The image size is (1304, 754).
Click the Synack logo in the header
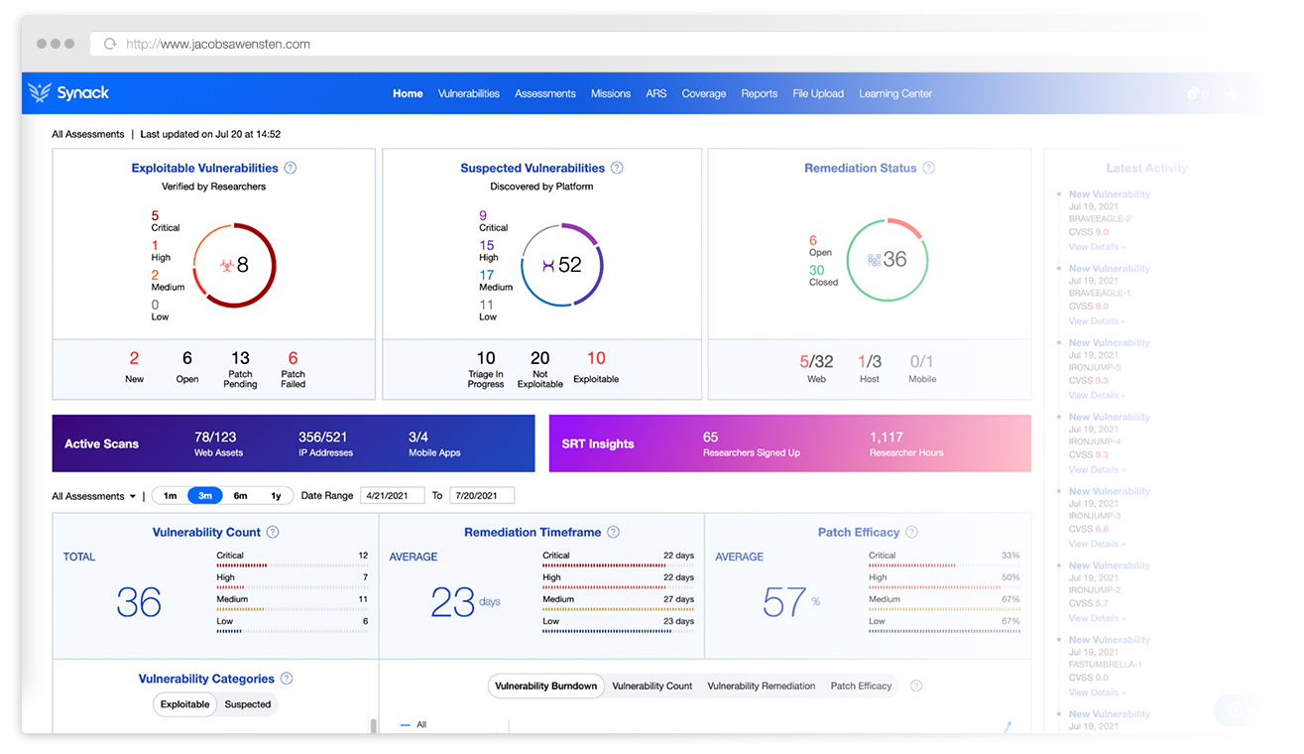[x=68, y=93]
